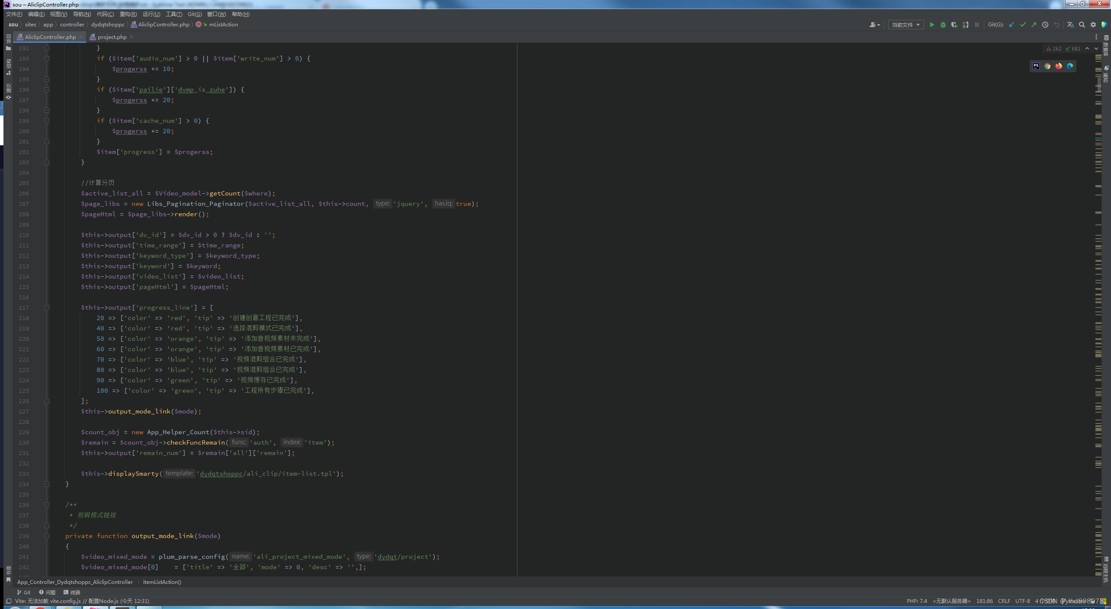The width and height of the screenshot is (1111, 609).
Task: Open the 提交 commit tool window
Action: (x=8, y=91)
